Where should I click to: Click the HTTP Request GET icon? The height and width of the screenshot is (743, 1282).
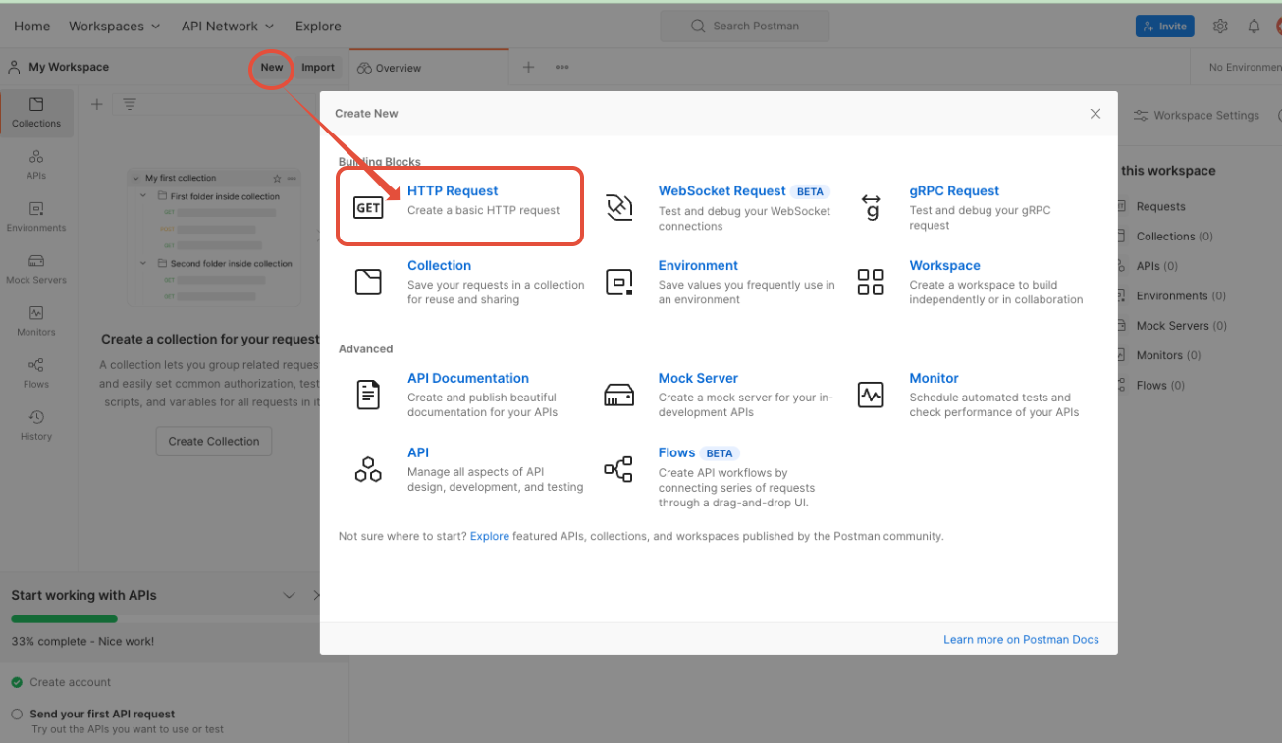click(x=368, y=208)
